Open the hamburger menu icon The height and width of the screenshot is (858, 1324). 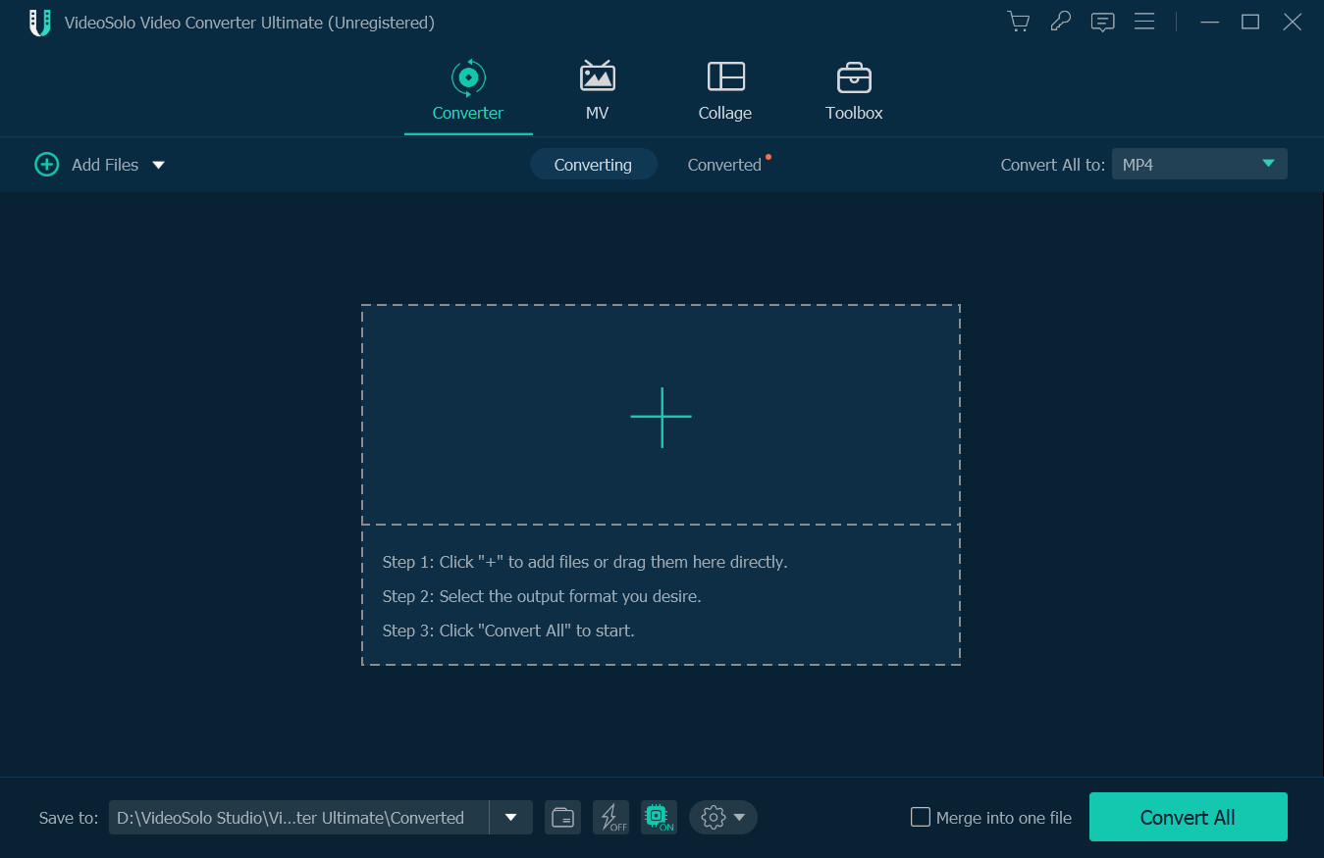click(1144, 22)
